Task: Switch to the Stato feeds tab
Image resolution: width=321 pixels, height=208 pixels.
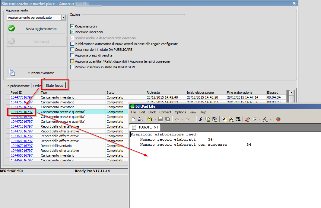Action: tap(54, 85)
